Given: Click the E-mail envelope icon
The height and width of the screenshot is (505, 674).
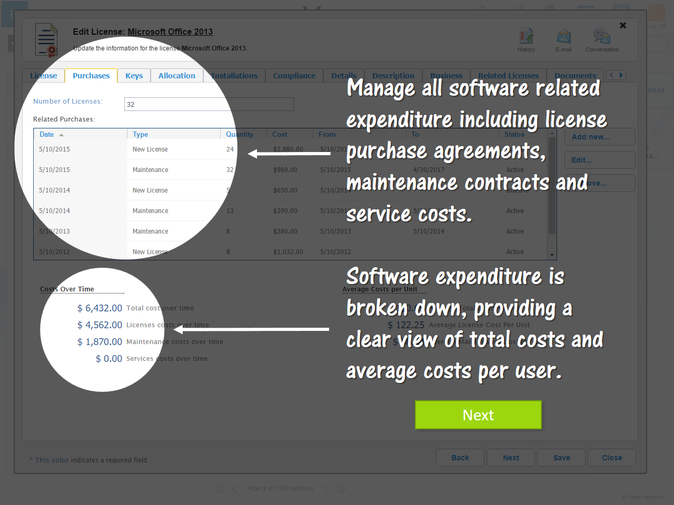Looking at the screenshot, I should click(563, 36).
